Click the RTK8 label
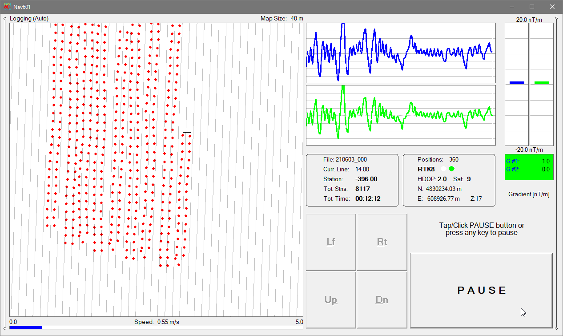563x336 pixels. coord(426,169)
